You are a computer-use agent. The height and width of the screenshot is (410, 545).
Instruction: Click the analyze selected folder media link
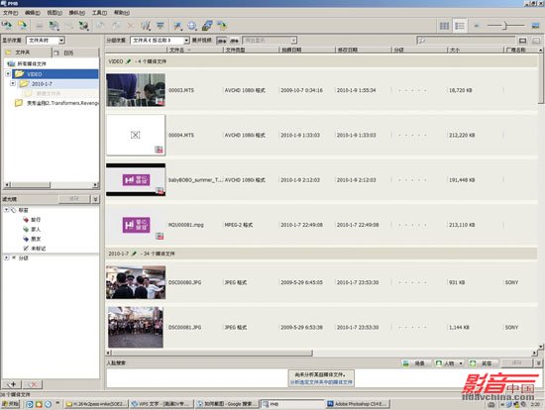point(321,382)
